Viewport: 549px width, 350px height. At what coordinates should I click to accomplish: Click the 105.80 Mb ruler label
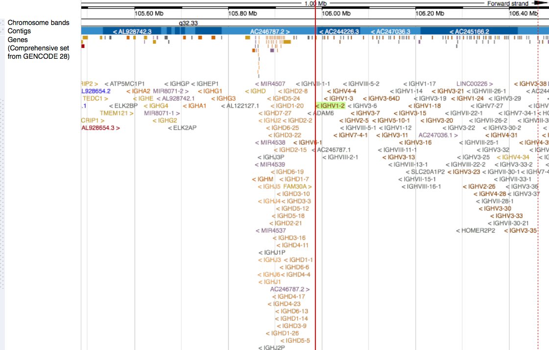point(242,14)
